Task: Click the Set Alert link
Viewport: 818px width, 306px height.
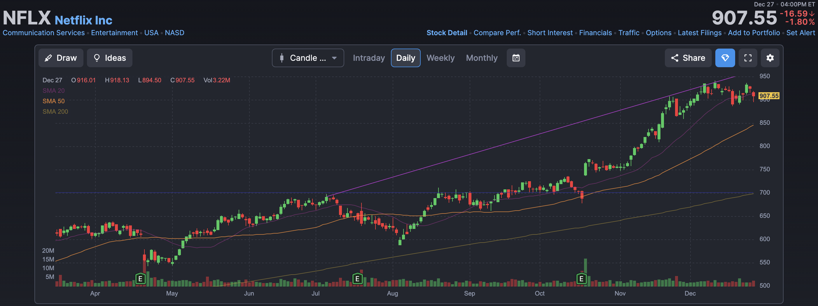Action: (800, 33)
